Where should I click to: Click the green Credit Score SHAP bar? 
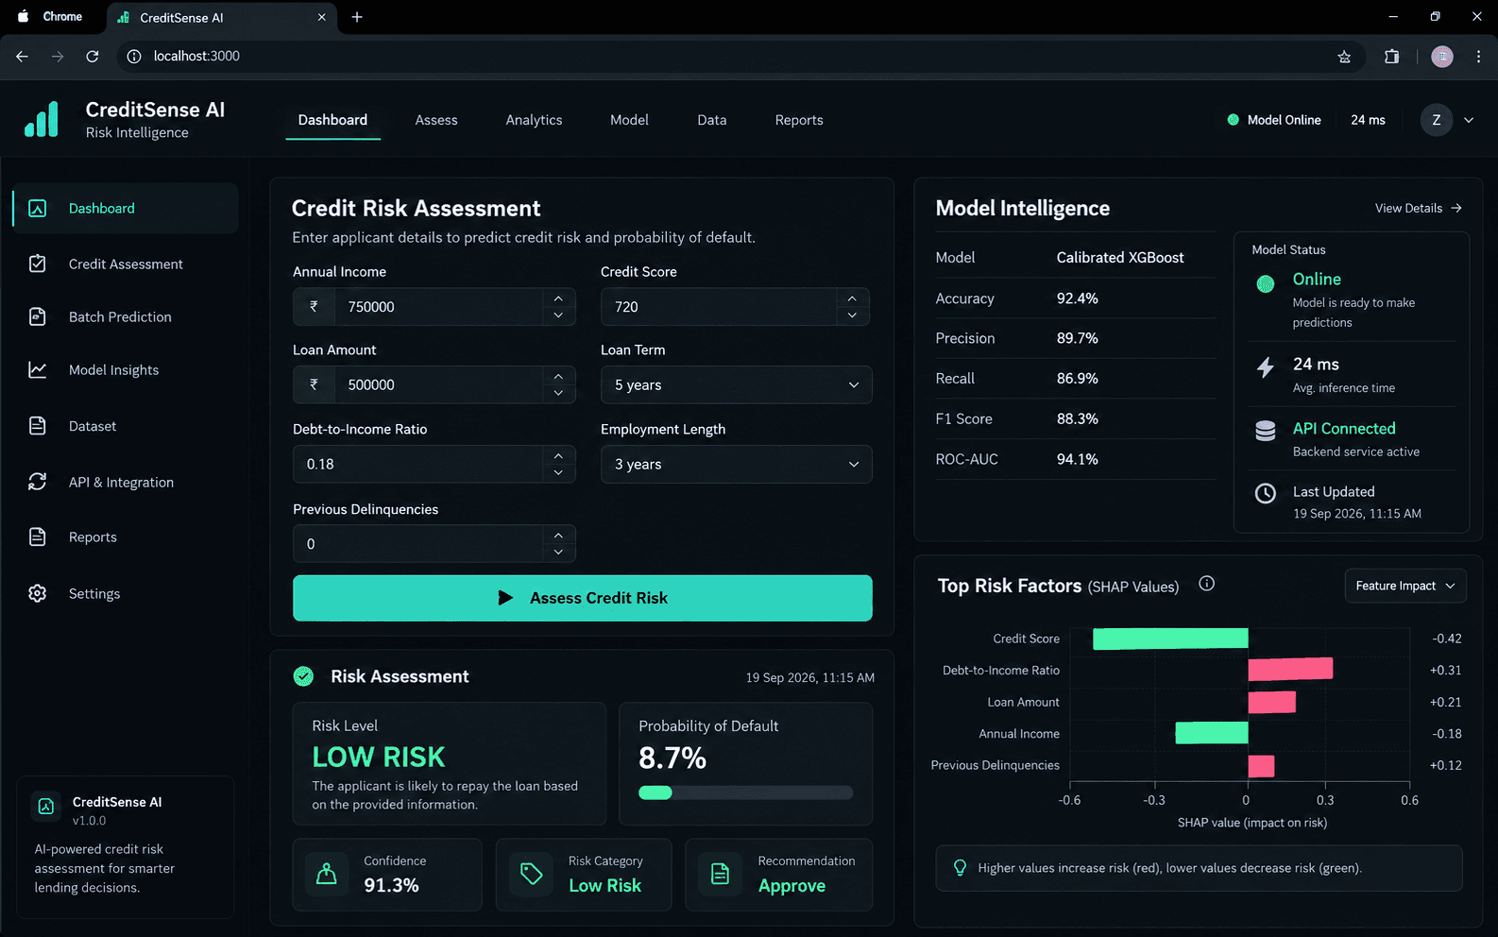pyautogui.click(x=1170, y=639)
